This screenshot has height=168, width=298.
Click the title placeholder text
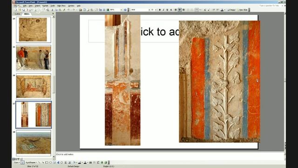point(160,31)
